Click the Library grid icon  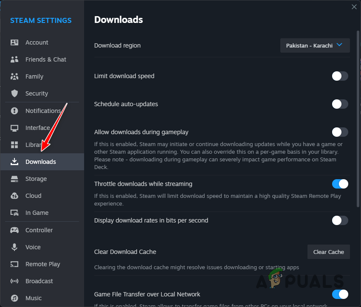click(14, 145)
